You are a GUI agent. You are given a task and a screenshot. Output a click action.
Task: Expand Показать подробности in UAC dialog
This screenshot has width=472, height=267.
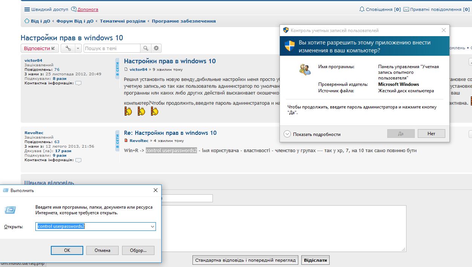[287, 134]
